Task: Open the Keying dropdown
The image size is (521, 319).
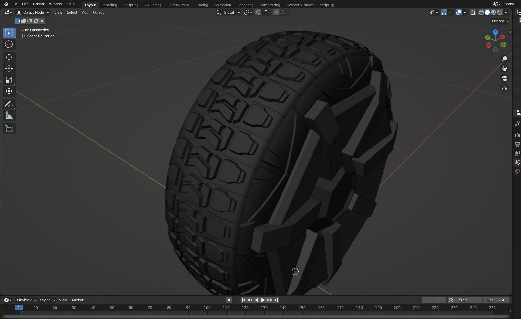Action: tap(47, 300)
